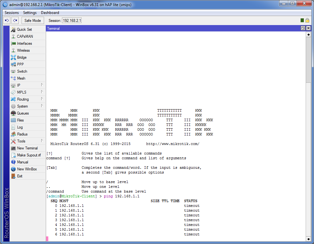Expand the Tools submenu
The width and height of the screenshot is (314, 244).
pos(42,141)
